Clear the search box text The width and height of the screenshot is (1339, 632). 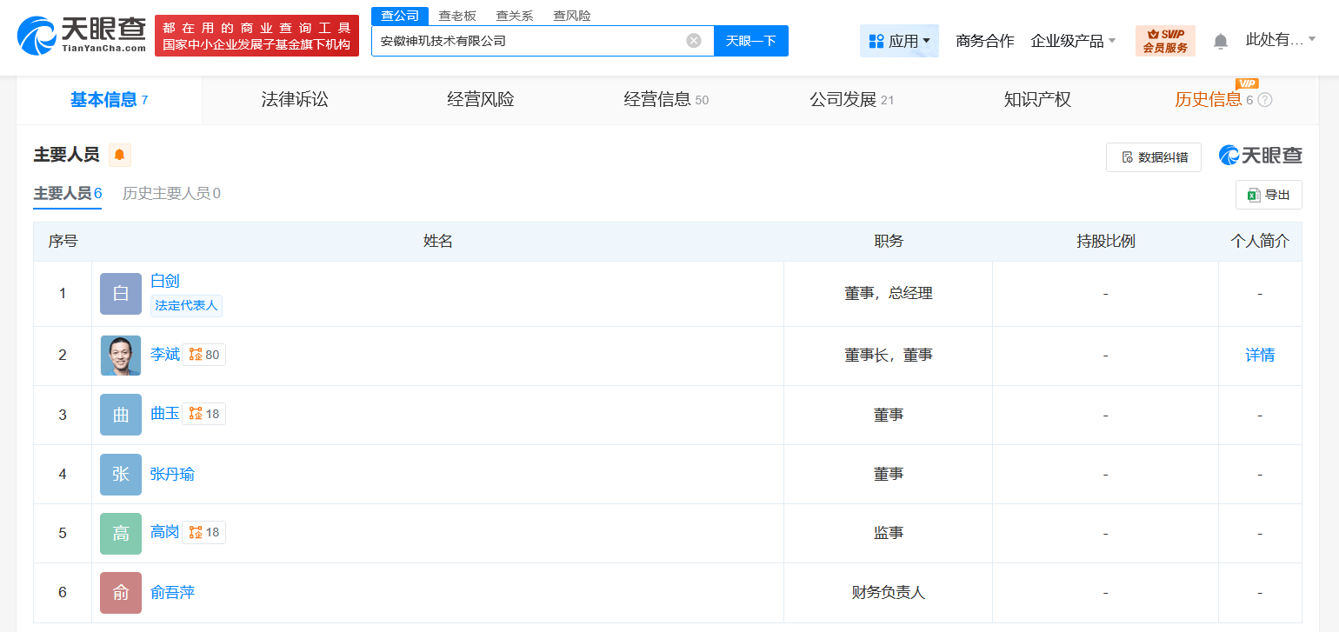[x=694, y=41]
